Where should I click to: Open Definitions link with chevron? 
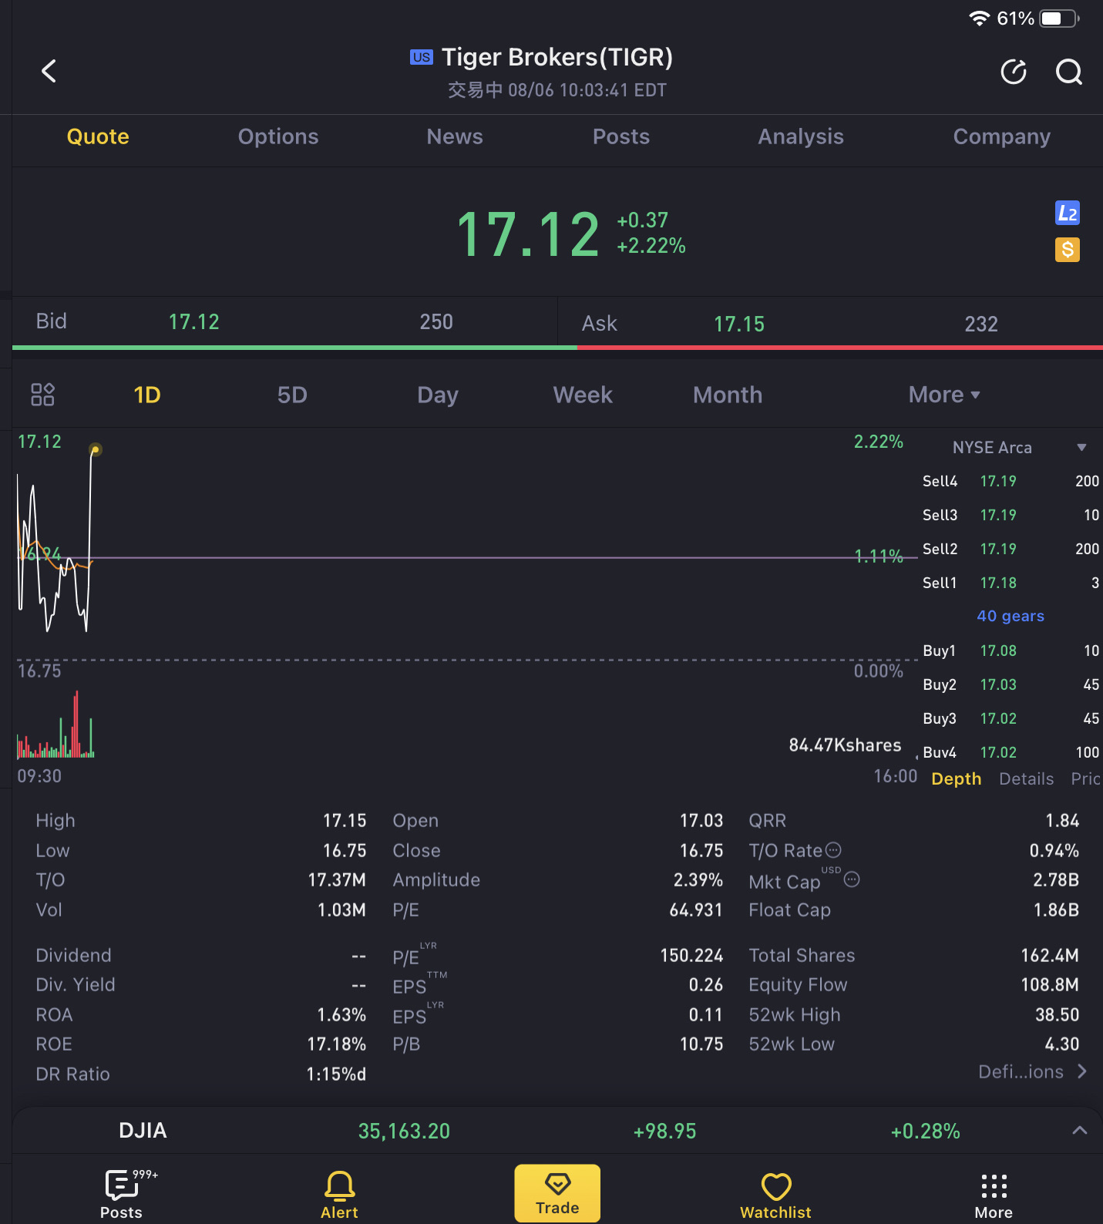click(x=1032, y=1072)
